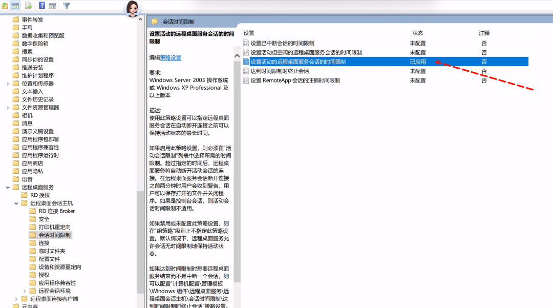
Task: Click the folder icon beside 手写
Action: 15,28
